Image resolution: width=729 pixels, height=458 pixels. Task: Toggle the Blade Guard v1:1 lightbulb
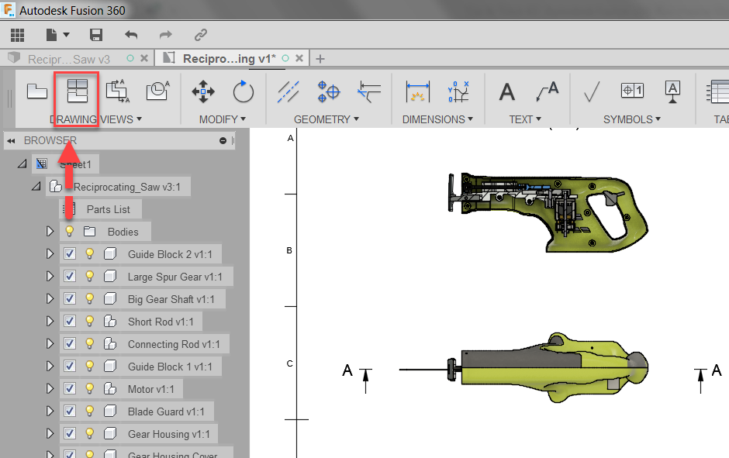pos(89,411)
